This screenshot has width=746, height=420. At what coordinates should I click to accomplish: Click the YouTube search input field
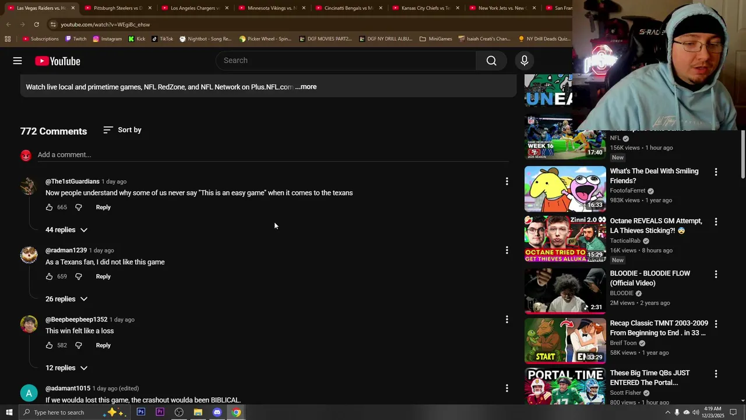click(346, 61)
